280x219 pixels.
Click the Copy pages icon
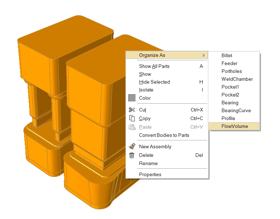[x=132, y=119]
